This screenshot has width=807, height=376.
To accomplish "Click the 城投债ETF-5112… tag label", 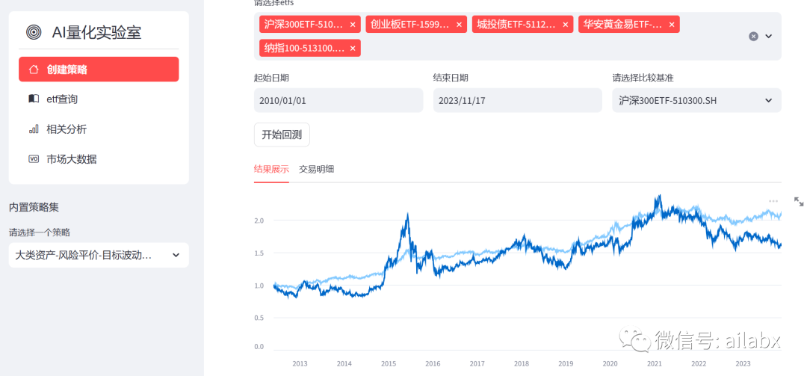I will pos(516,24).
